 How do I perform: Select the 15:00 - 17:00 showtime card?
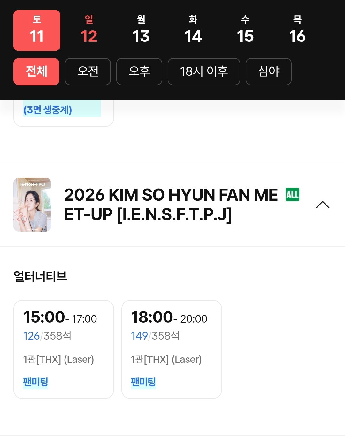(x=64, y=349)
